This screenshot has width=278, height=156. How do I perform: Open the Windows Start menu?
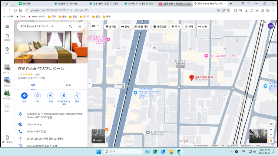pos(99,152)
